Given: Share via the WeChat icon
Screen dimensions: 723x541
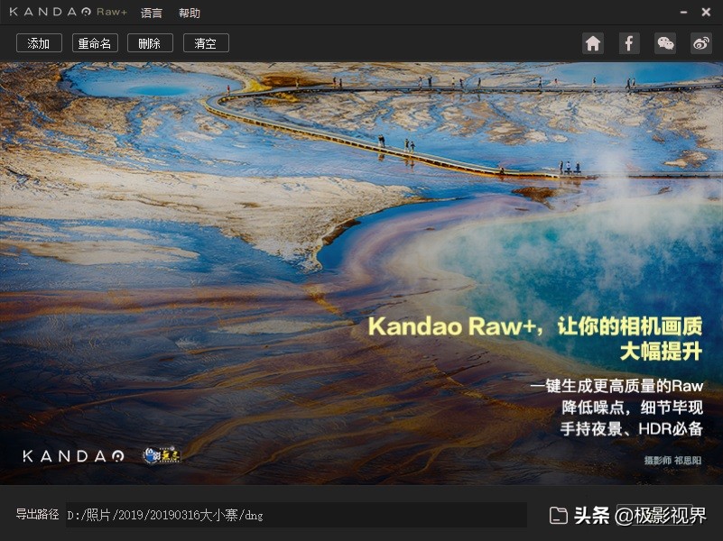Looking at the screenshot, I should coord(665,42).
